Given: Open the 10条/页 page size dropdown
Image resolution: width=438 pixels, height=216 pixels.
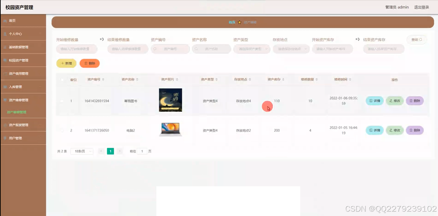Looking at the screenshot, I should pyautogui.click(x=81, y=151).
